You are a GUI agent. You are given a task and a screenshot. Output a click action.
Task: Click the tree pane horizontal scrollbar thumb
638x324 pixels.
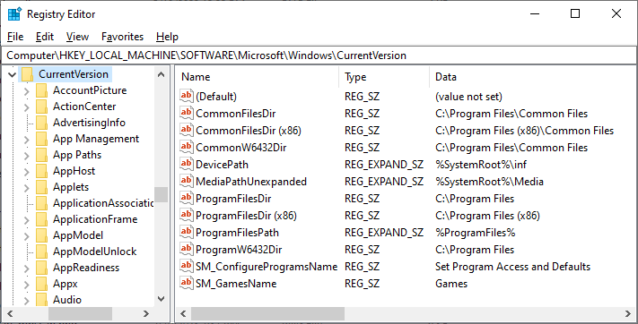[x=80, y=313]
